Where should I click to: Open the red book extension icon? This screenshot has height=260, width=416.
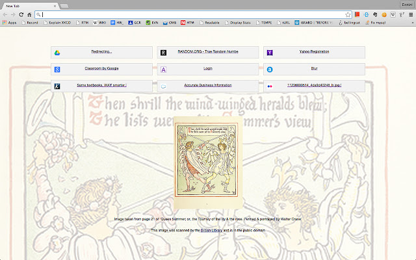coord(357,14)
